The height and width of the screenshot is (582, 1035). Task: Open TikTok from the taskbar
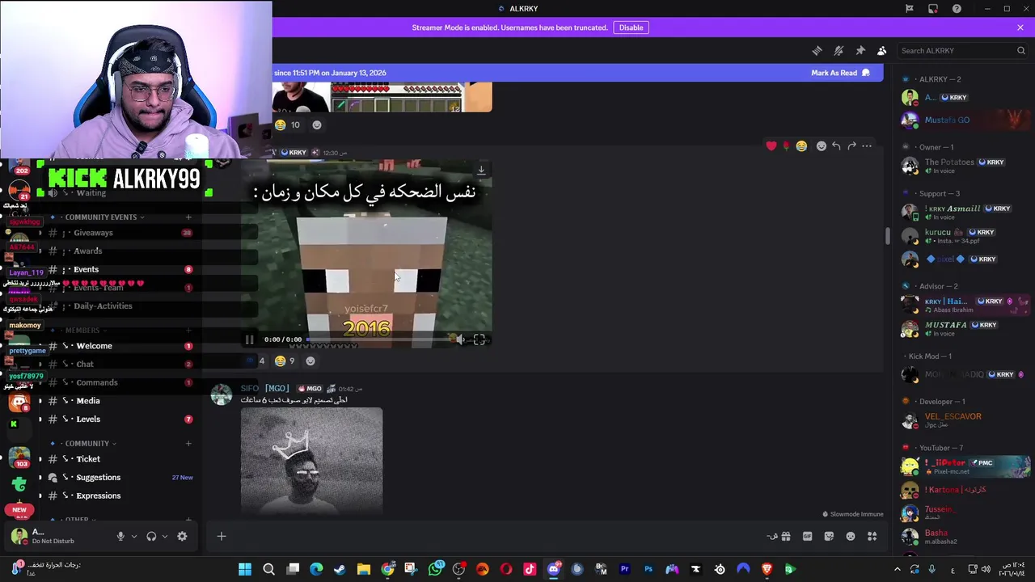click(530, 569)
